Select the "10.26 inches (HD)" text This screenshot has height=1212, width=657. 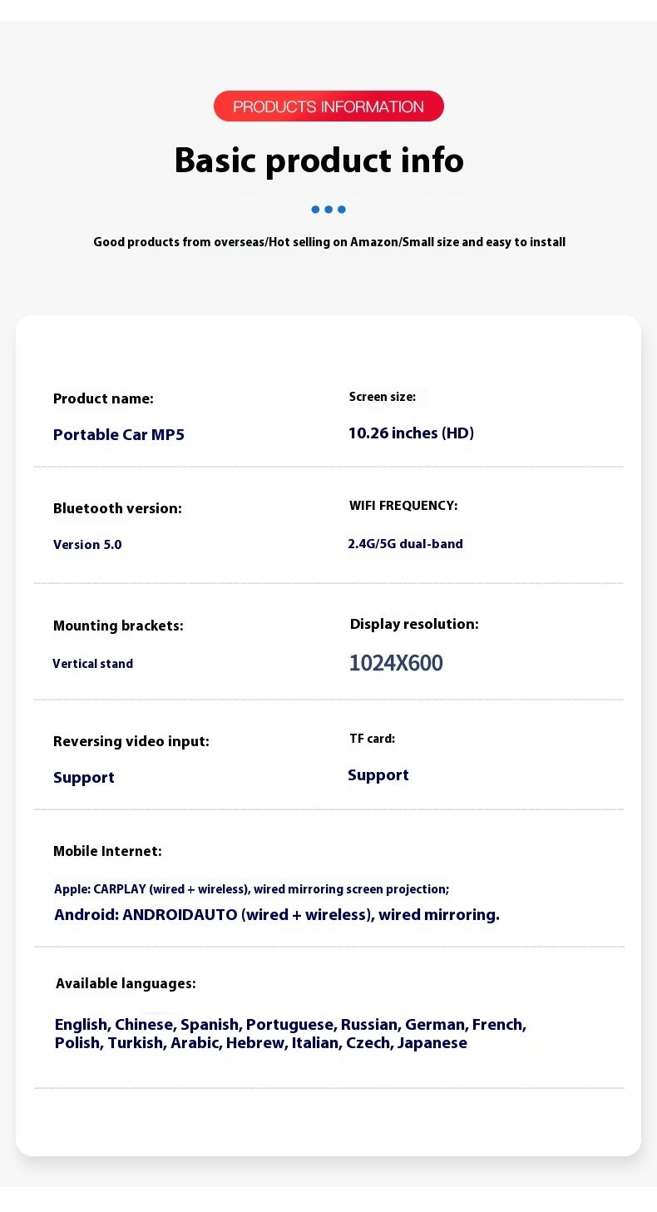411,433
